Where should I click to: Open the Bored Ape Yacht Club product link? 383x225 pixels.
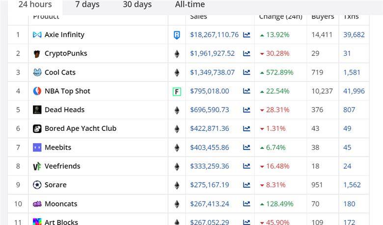point(81,128)
